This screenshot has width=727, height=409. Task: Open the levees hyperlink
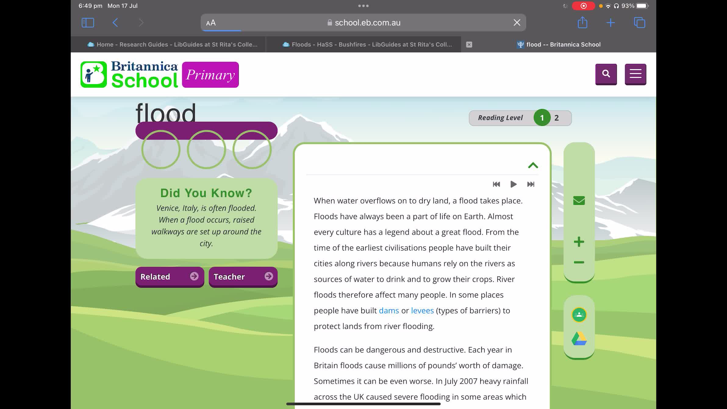tap(422, 310)
